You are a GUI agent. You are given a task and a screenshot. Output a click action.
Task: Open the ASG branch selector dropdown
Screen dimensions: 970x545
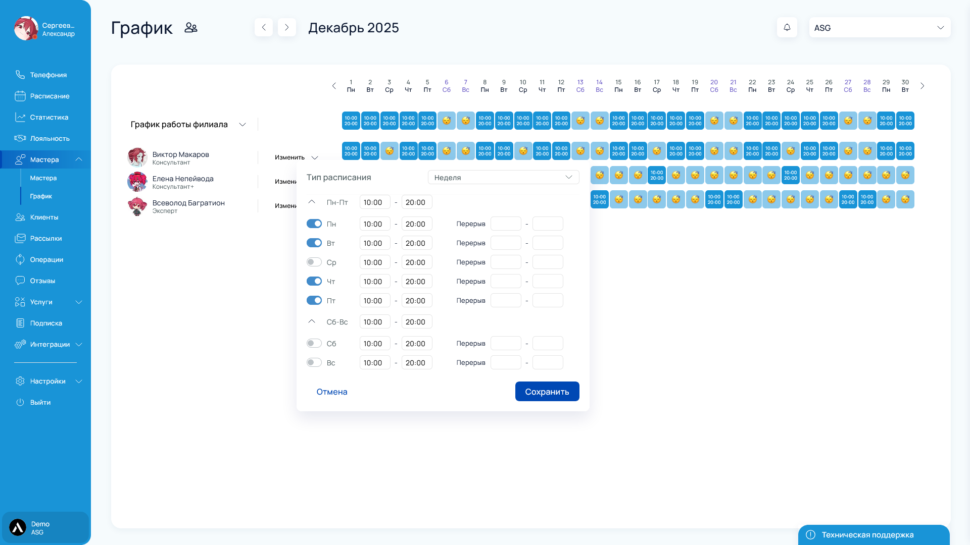point(880,28)
